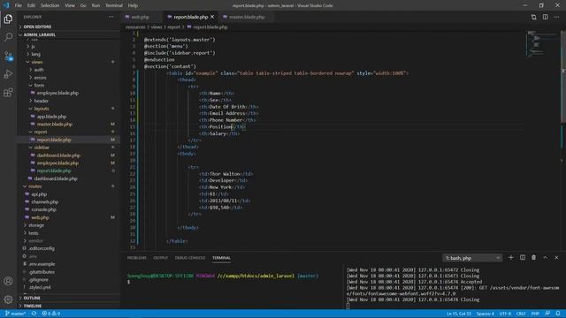Open the Search view in activity bar

click(8, 37)
